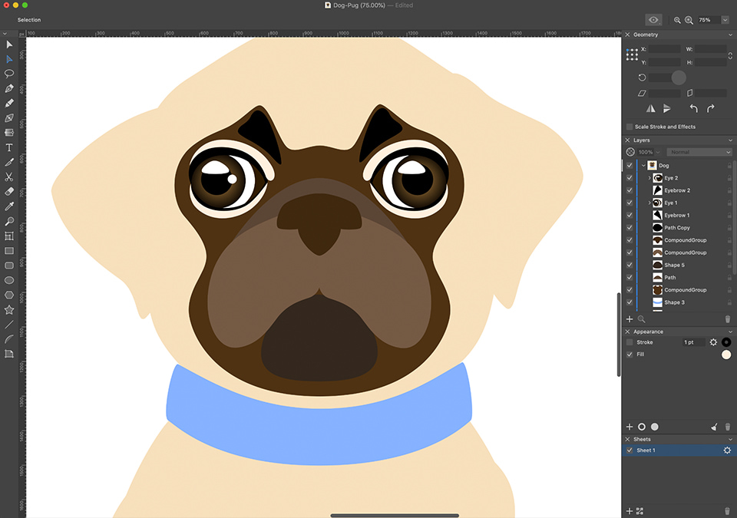Zoom out with the minus magnifier

point(677,20)
